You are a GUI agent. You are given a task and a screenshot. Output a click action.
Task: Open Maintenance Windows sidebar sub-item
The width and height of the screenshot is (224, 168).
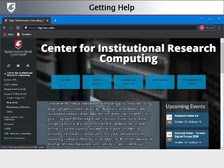coord(18,107)
